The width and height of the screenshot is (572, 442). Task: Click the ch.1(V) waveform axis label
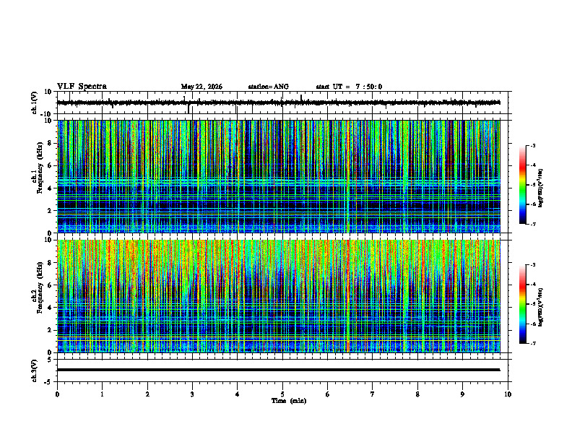point(34,103)
